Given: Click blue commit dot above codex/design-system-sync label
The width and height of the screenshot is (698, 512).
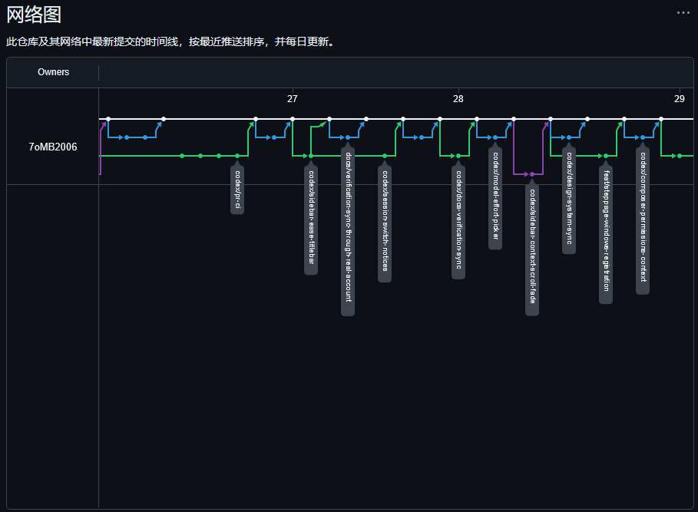Looking at the screenshot, I should [569, 137].
